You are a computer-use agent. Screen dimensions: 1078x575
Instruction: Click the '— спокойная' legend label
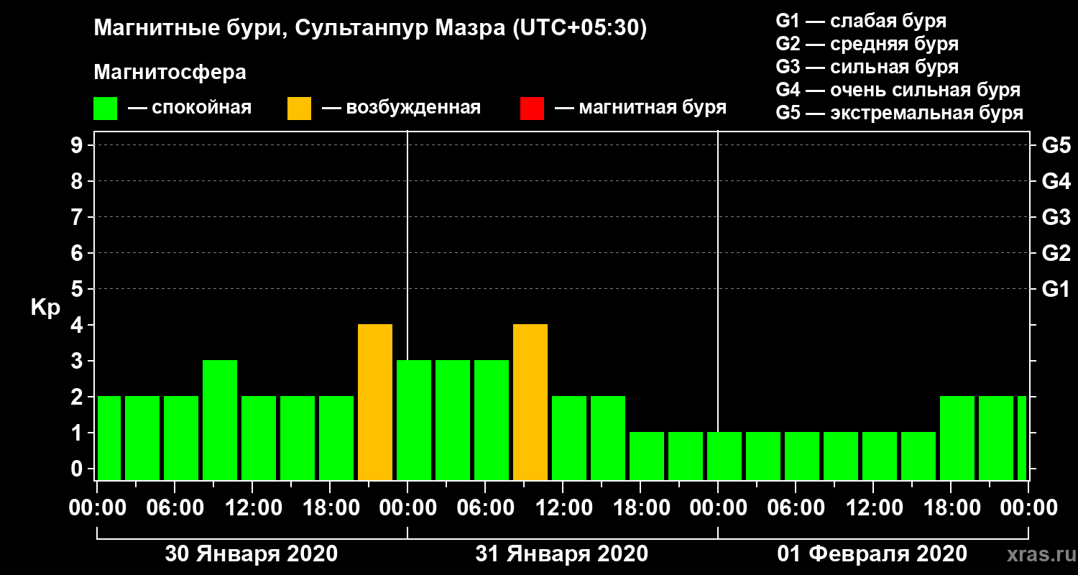[x=190, y=109]
